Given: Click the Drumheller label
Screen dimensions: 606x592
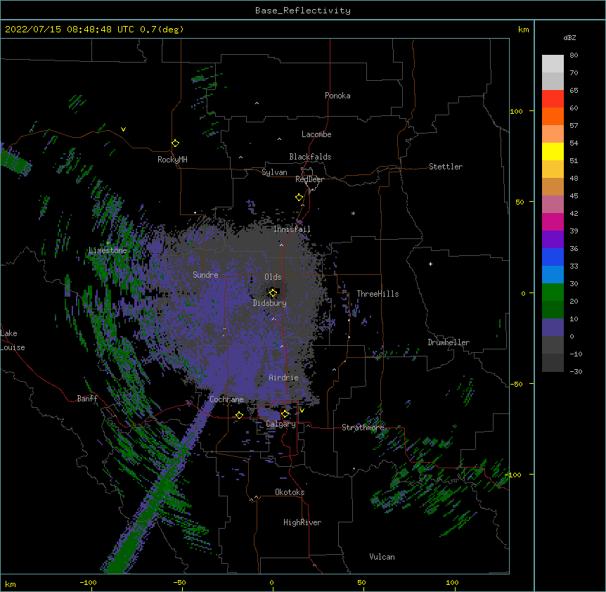Looking at the screenshot, I should coord(449,342).
